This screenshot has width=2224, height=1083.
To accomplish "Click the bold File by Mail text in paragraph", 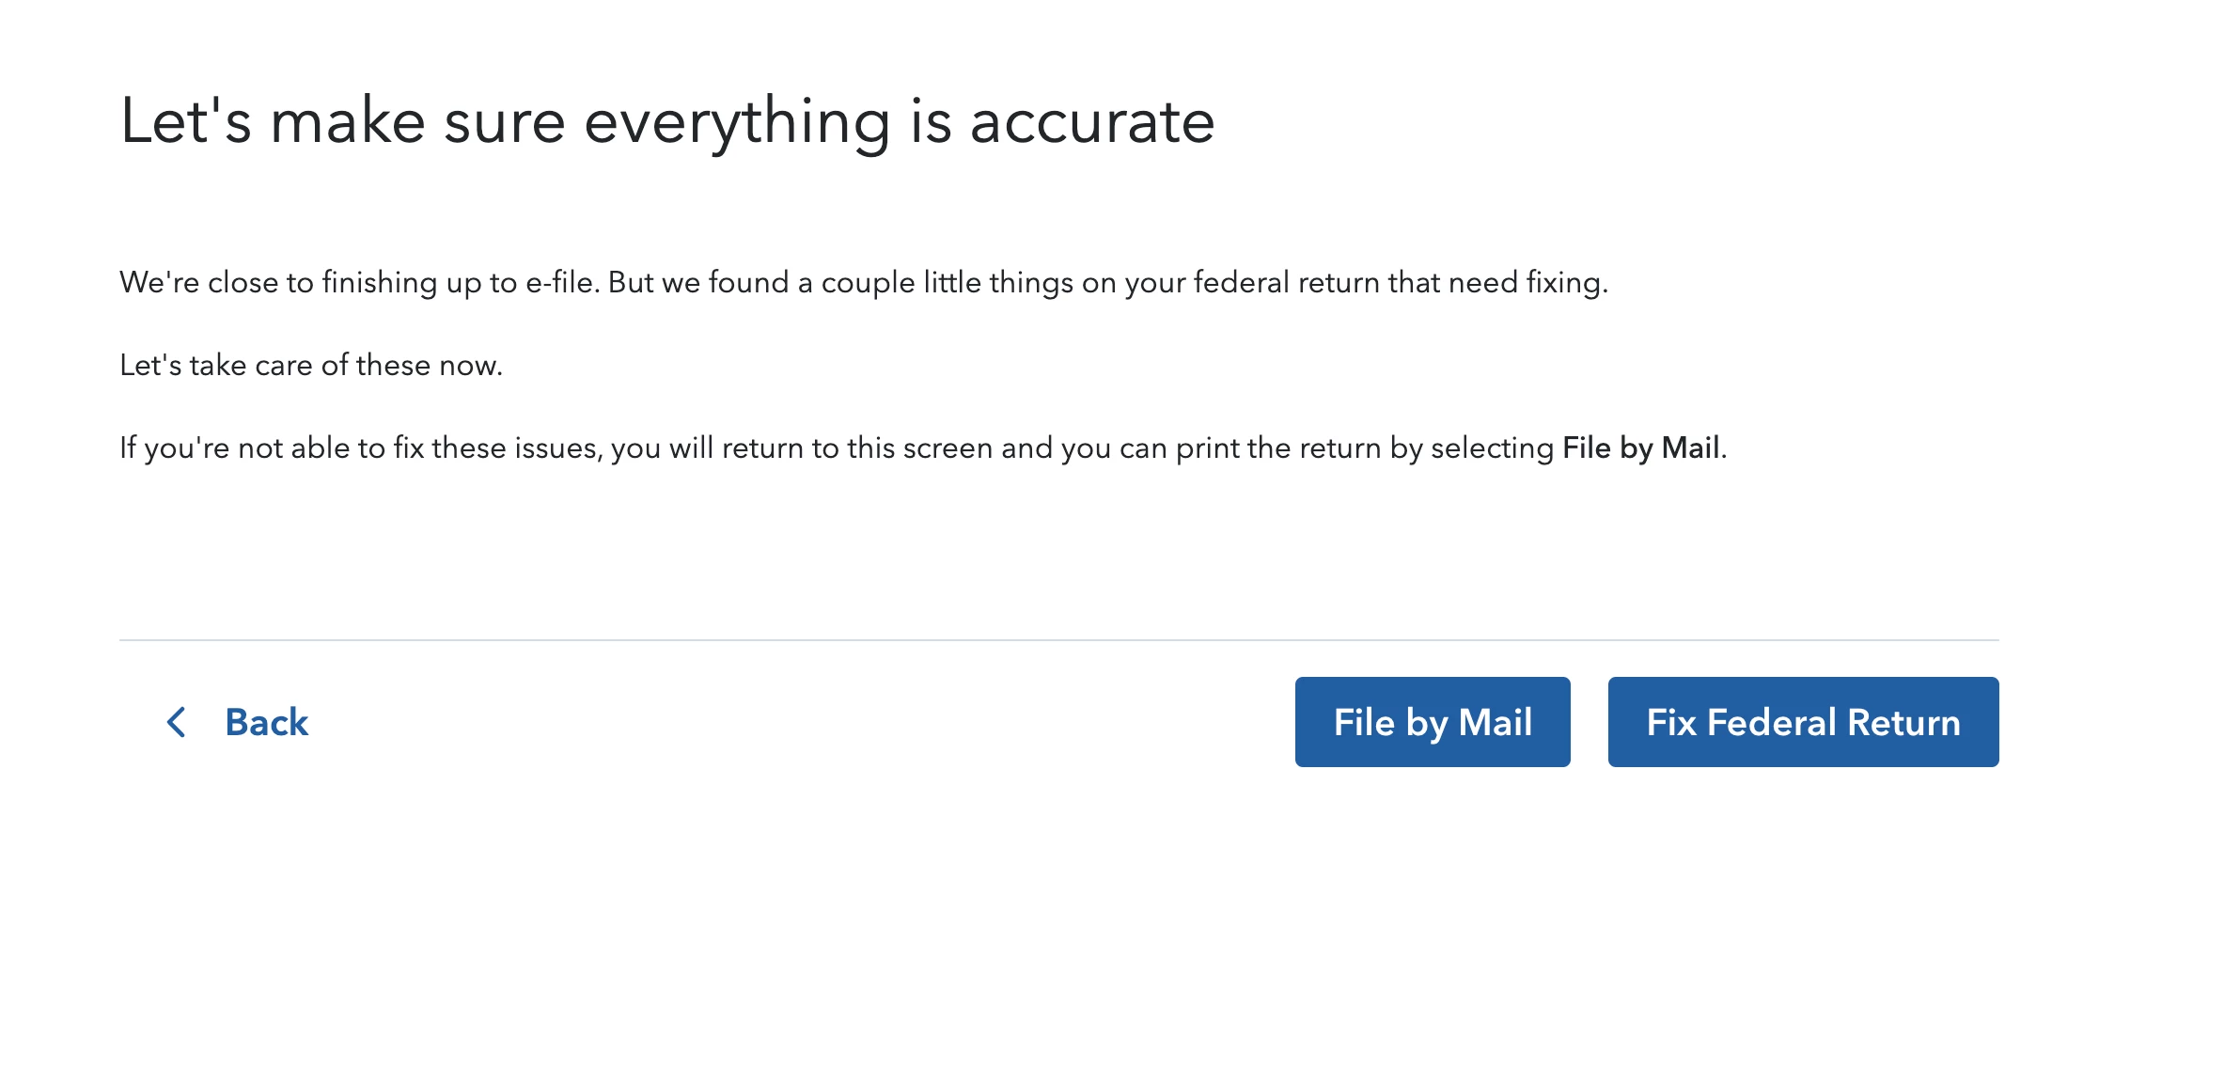I will pos(1641,447).
